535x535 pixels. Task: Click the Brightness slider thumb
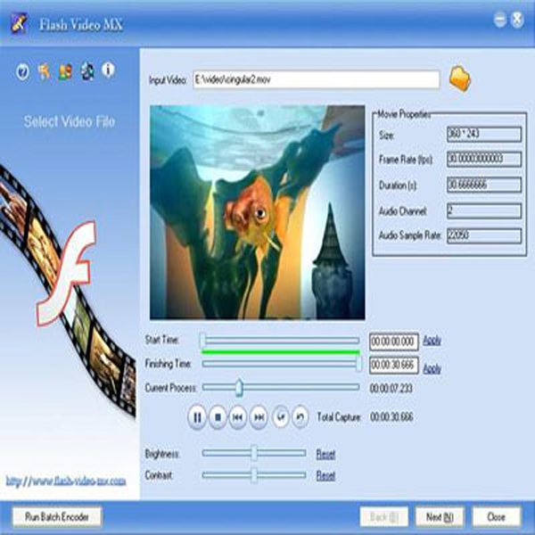tap(254, 453)
